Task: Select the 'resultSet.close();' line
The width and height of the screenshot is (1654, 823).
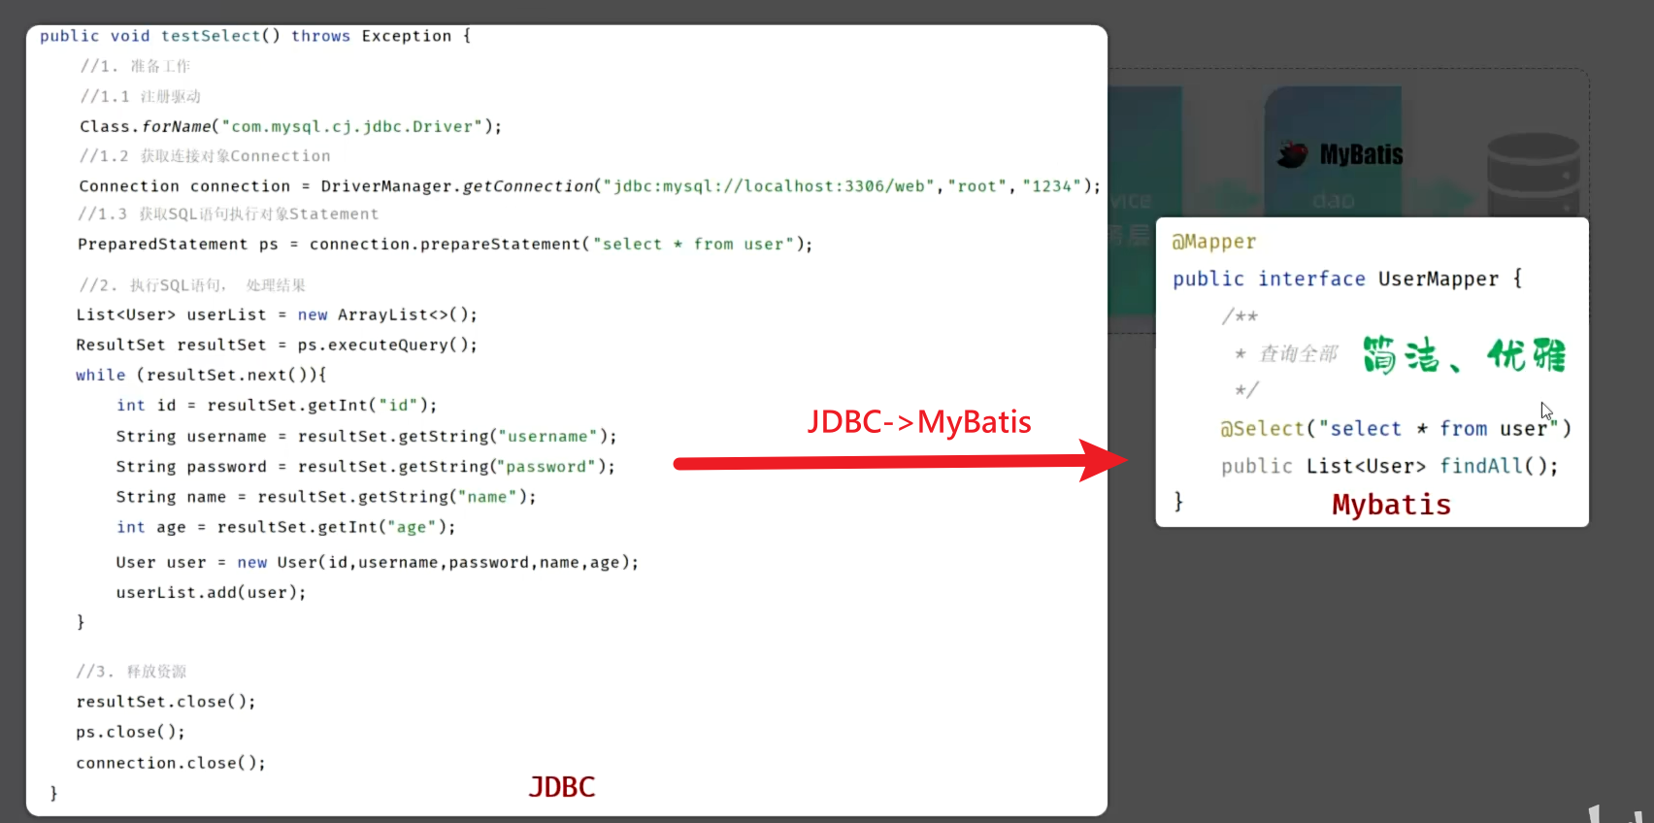Action: (x=166, y=702)
